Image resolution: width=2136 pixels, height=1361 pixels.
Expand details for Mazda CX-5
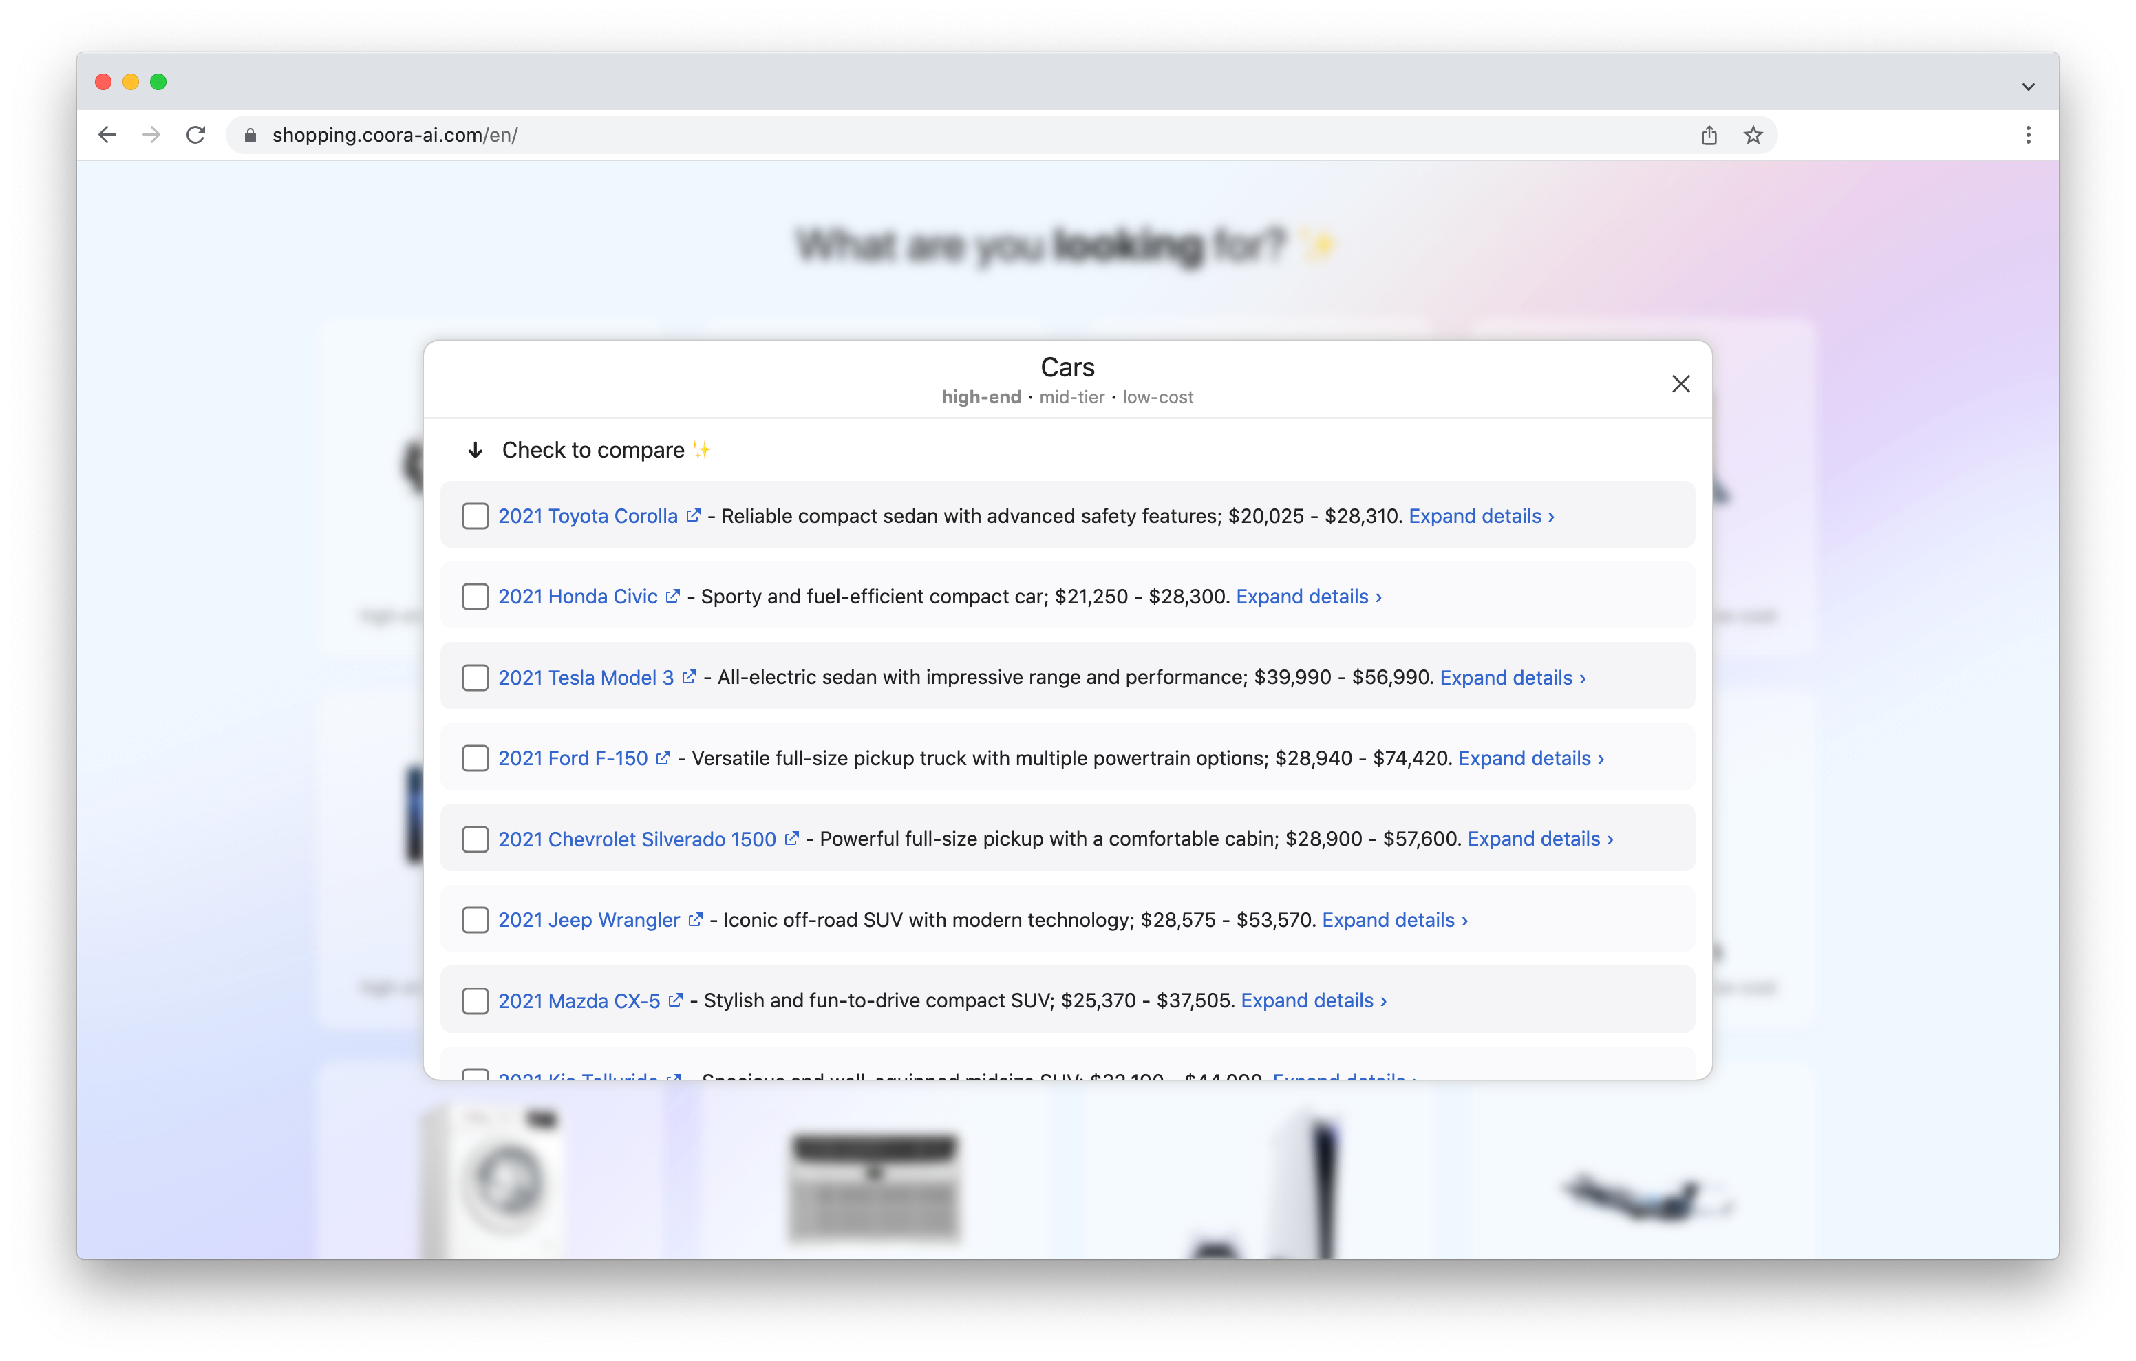click(1314, 1000)
